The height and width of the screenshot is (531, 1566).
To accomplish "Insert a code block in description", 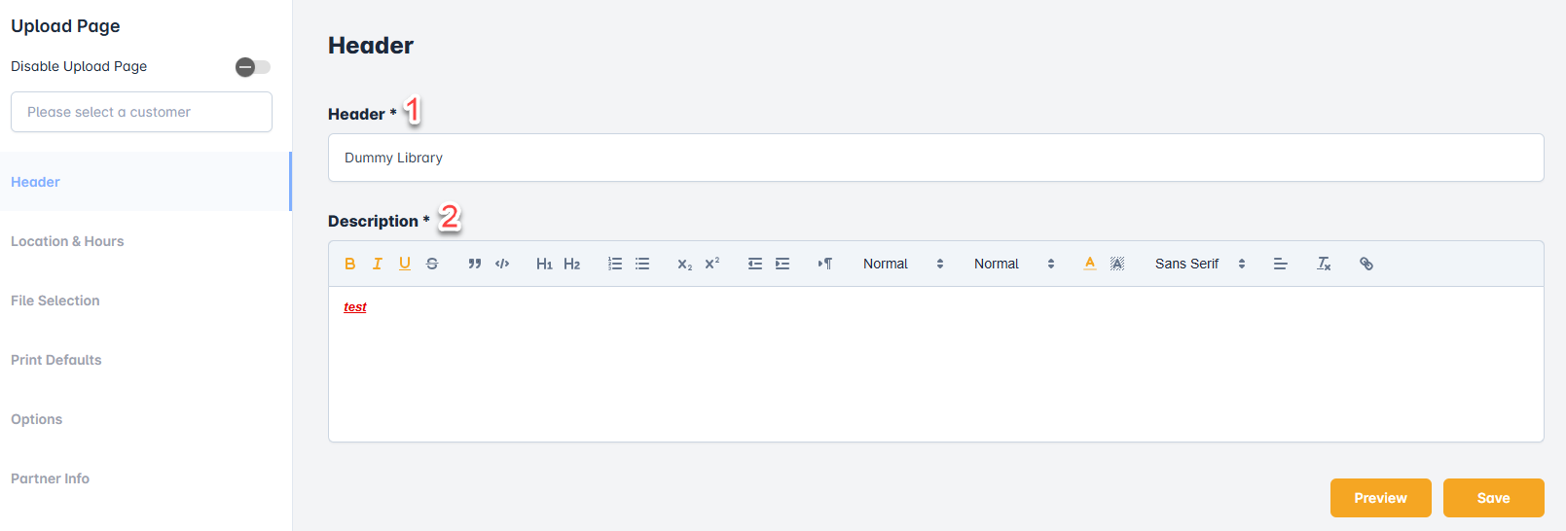I will click(x=502, y=264).
